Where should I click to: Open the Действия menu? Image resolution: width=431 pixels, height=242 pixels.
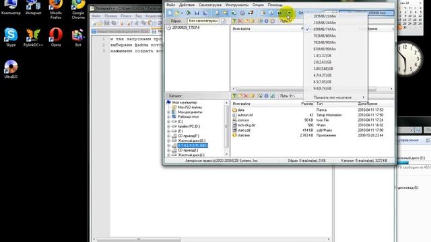[187, 5]
